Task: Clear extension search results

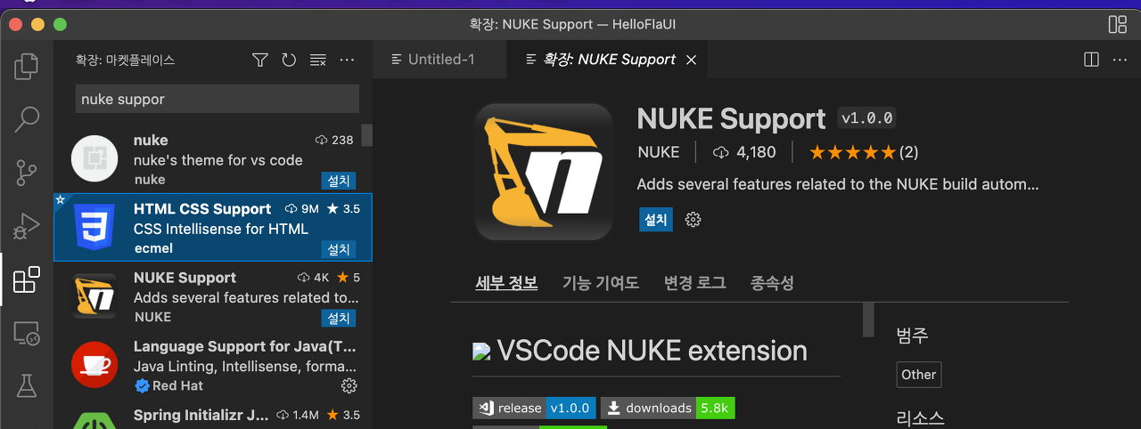Action: 318,60
